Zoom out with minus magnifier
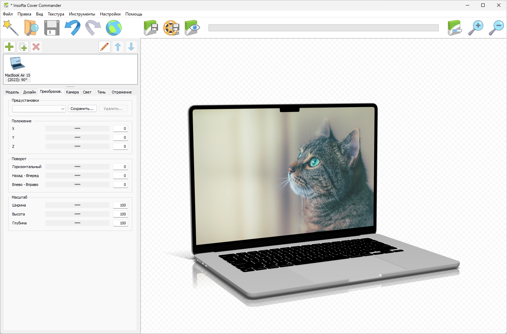 496,28
